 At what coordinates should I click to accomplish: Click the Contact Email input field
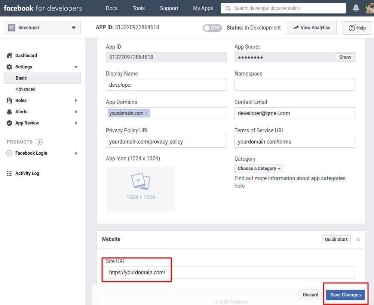click(295, 113)
